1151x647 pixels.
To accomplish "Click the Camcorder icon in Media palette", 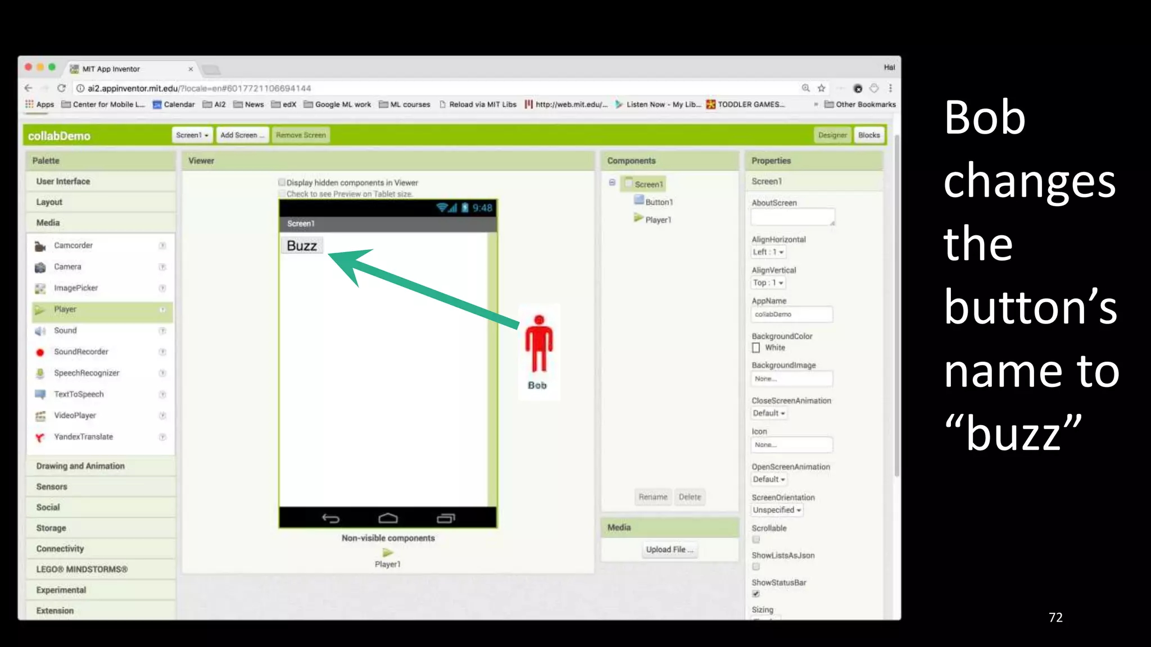I will pos(40,246).
